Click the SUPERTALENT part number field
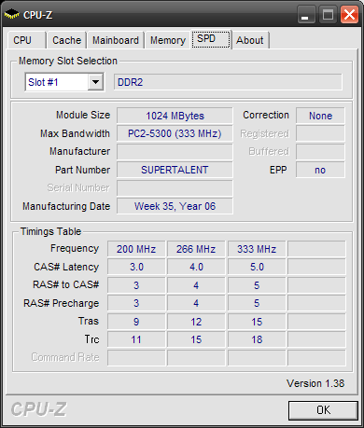Screen dimensions: 364x428 click(175, 170)
